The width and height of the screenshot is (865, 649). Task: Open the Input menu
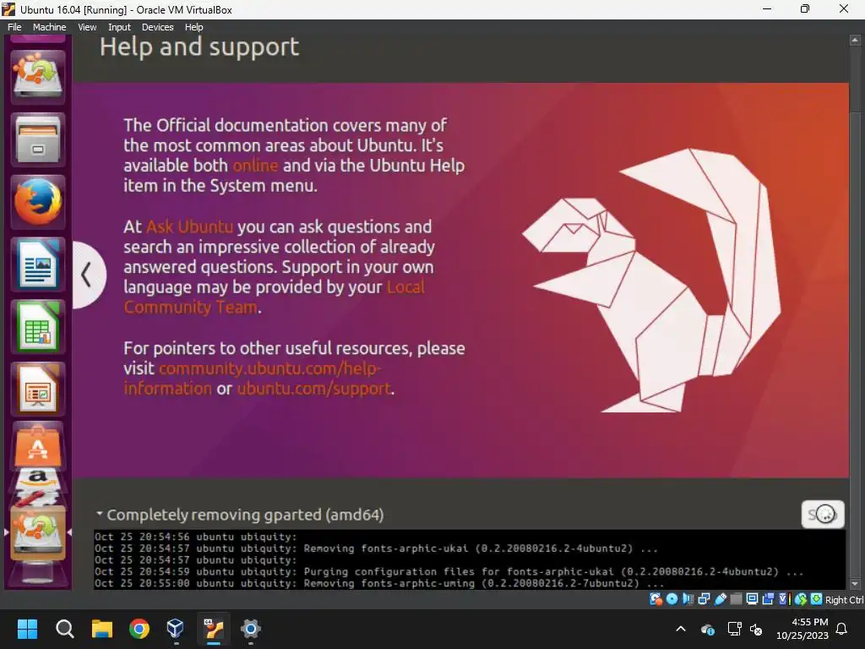[x=119, y=27]
